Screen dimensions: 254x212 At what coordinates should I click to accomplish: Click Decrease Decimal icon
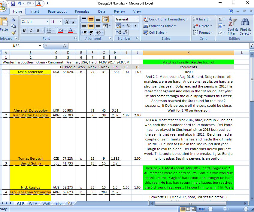pyautogui.click(x=125, y=32)
